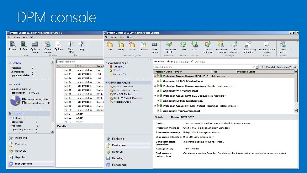Click the Disk recovery point icon

click(183, 45)
